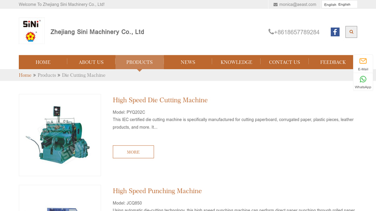Click the Zhejiang Sini Machinery Co., Ltd heading
Screen dimensions: 376x211
tap(97, 32)
